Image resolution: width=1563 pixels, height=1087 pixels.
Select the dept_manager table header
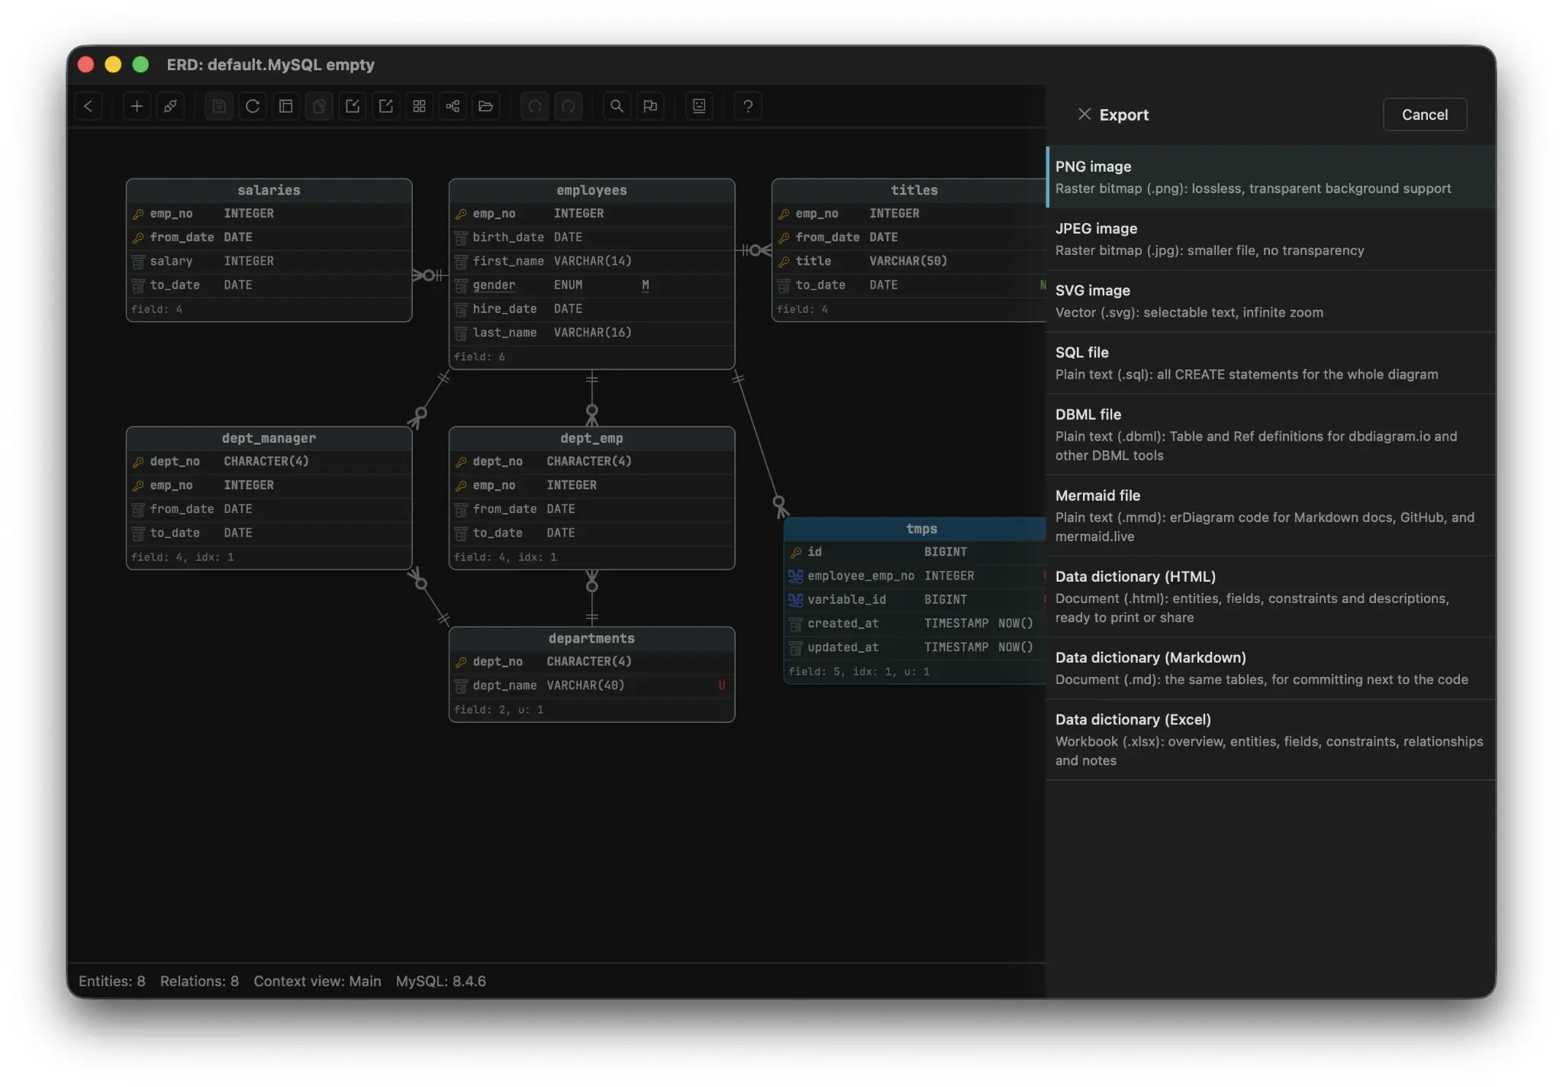(x=269, y=438)
